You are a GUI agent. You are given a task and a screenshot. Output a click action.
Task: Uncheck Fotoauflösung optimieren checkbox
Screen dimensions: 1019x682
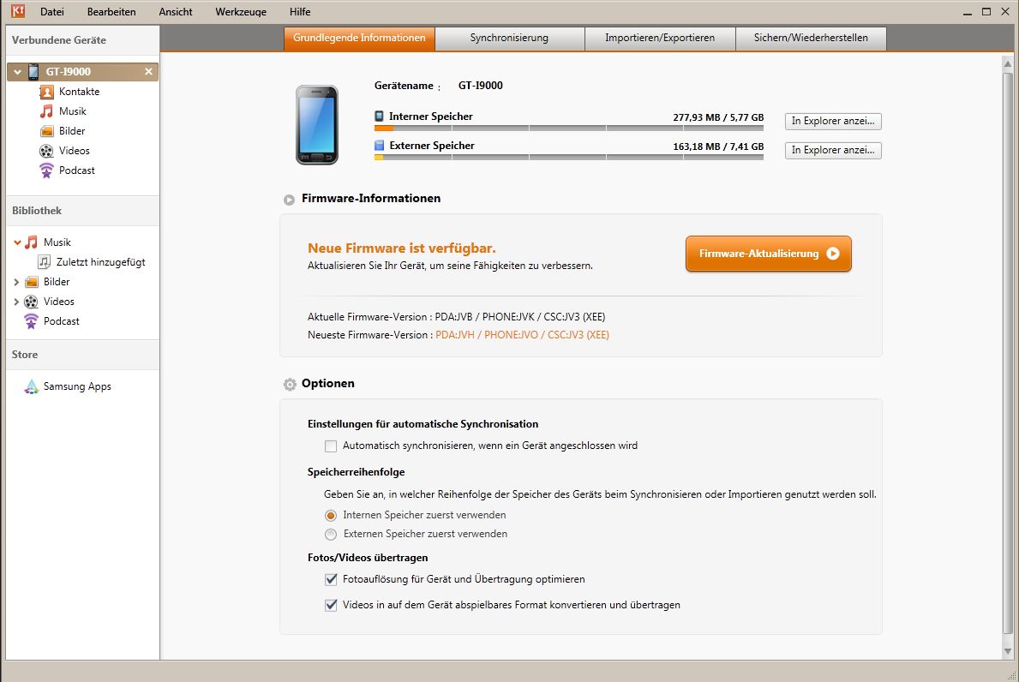tap(331, 579)
